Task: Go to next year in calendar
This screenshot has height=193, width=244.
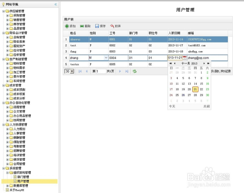Action: 208,63
